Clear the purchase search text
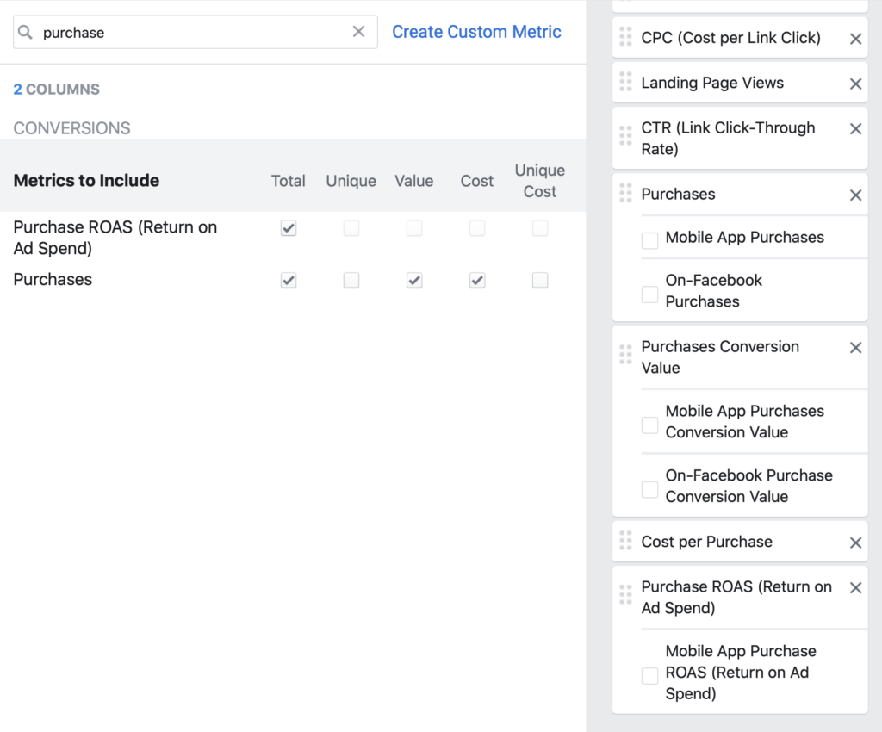 tap(359, 31)
